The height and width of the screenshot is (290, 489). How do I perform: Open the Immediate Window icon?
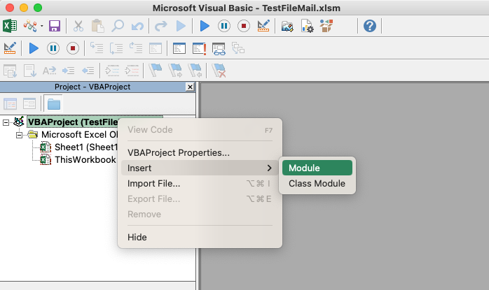point(179,48)
